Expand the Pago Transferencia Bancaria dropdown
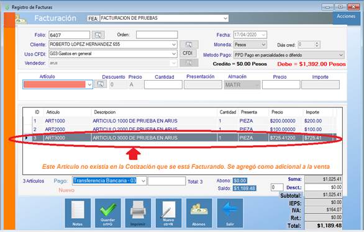This screenshot has width=364, height=232. [143, 181]
